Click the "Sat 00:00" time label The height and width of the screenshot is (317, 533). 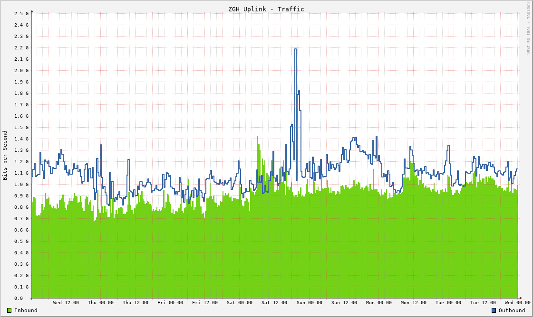(x=240, y=302)
